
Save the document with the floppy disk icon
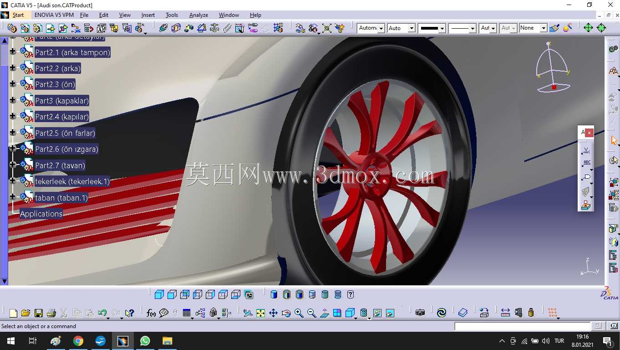[x=39, y=313]
